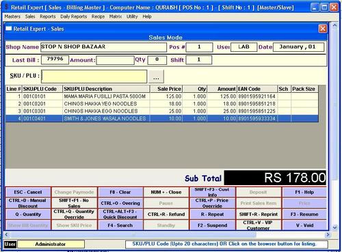Click the F1 - Help button
342x252 pixels.
tap(304, 192)
